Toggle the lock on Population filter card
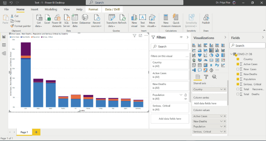 coord(185,95)
